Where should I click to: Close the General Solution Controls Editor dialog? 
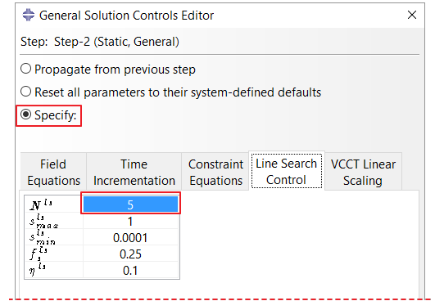click(x=412, y=15)
